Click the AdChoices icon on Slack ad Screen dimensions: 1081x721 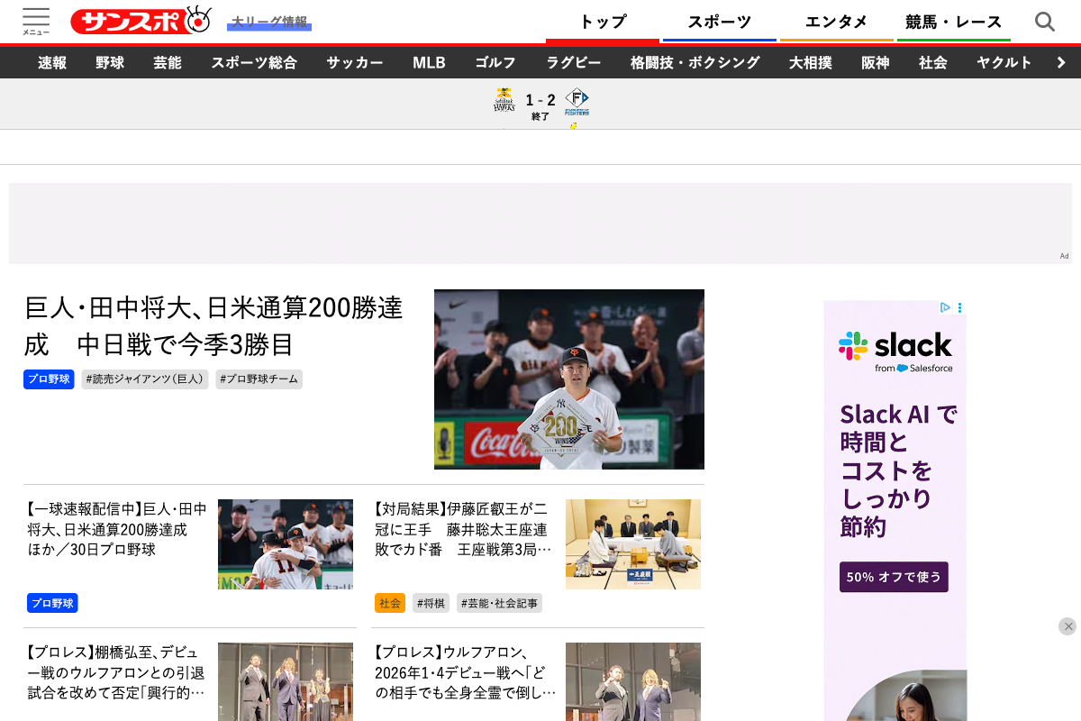(945, 307)
